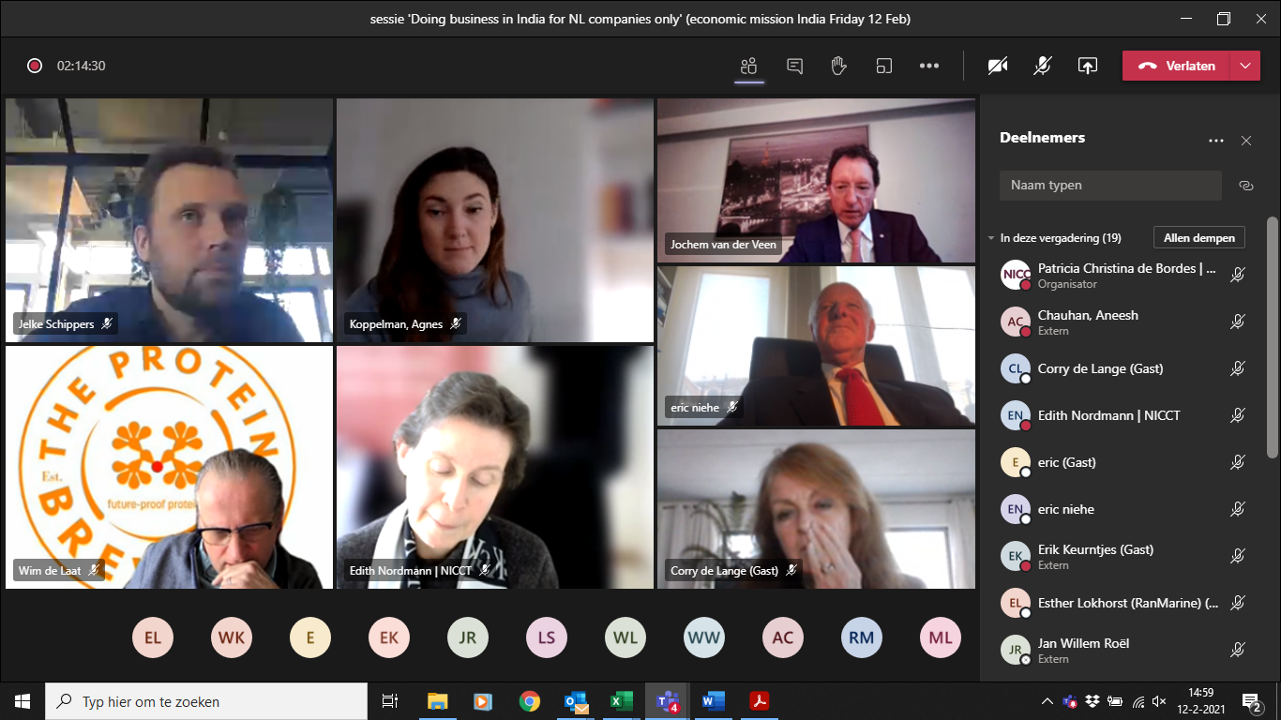Image resolution: width=1281 pixels, height=720 pixels.
Task: Close the Deelnemers panel
Action: click(x=1245, y=141)
